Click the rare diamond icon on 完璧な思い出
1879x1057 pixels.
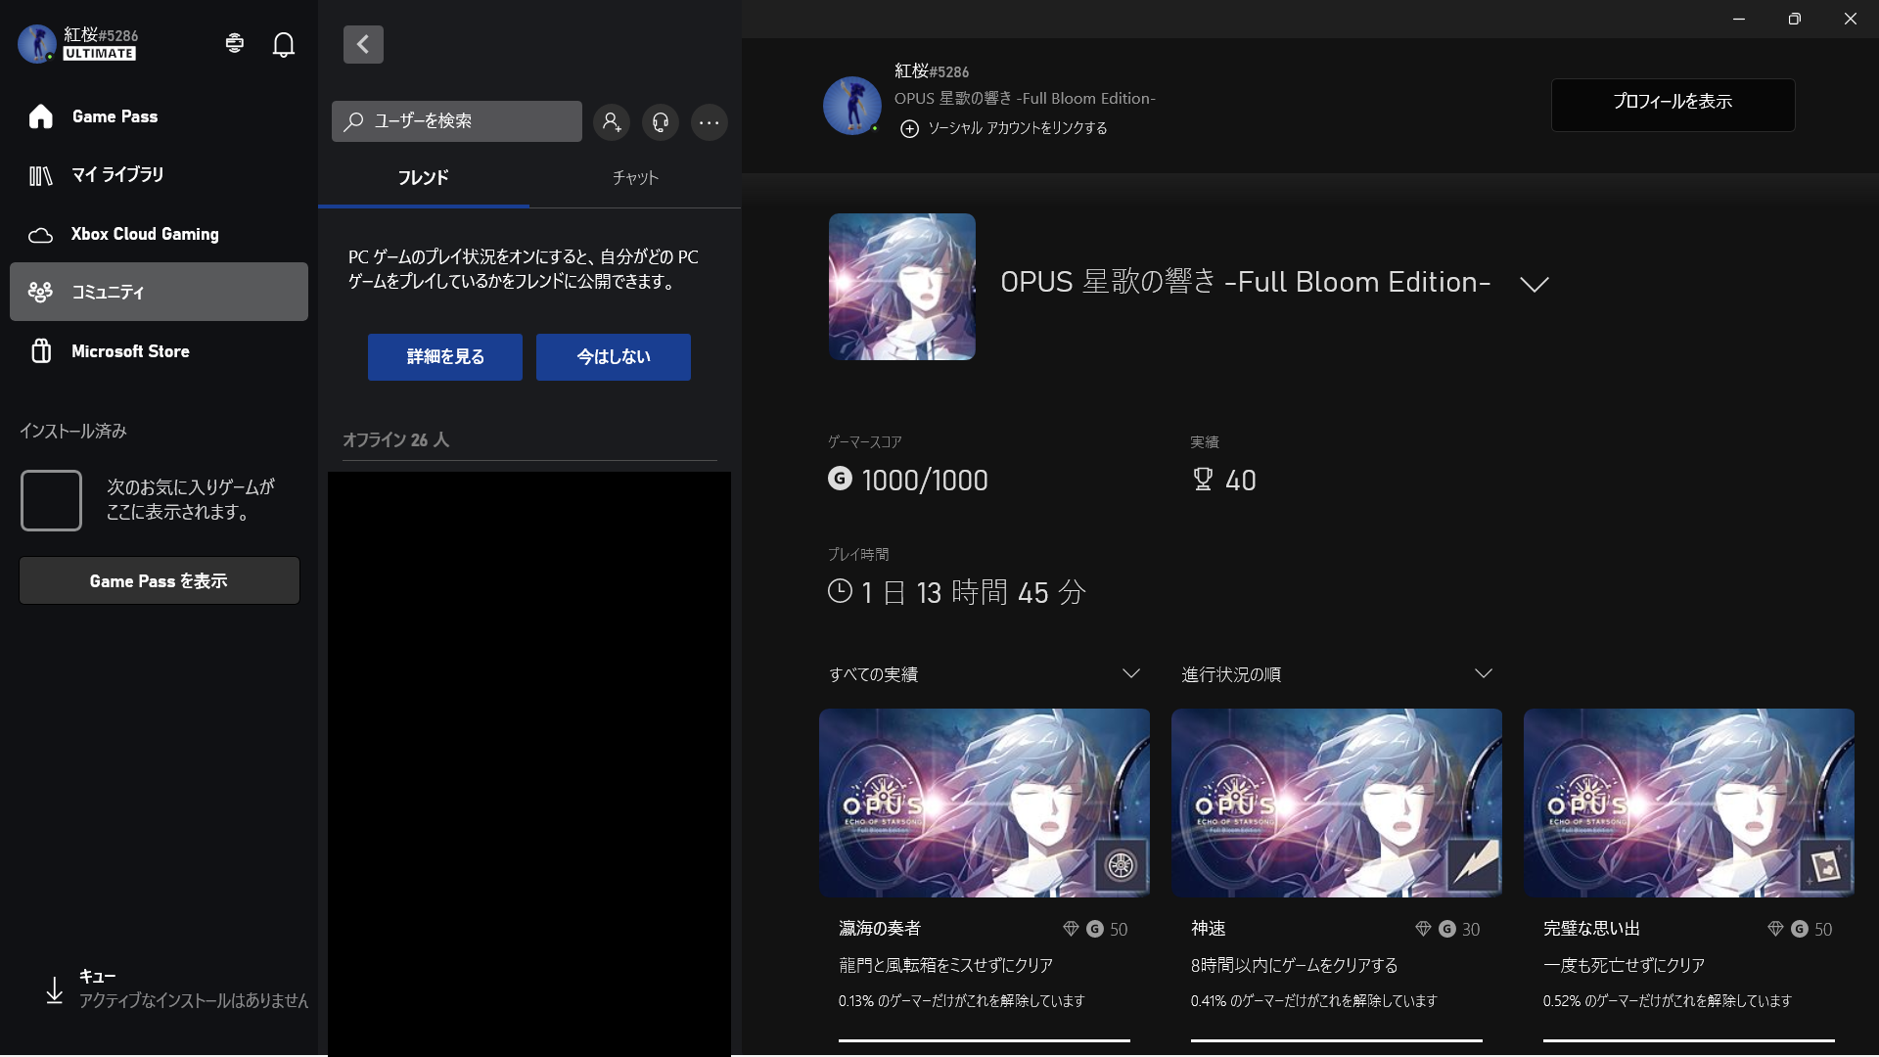(1775, 929)
